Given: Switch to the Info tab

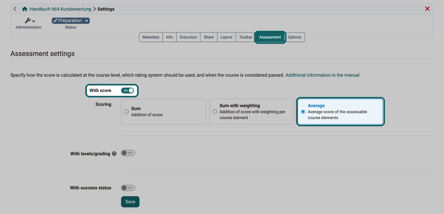Looking at the screenshot, I should 169,37.
